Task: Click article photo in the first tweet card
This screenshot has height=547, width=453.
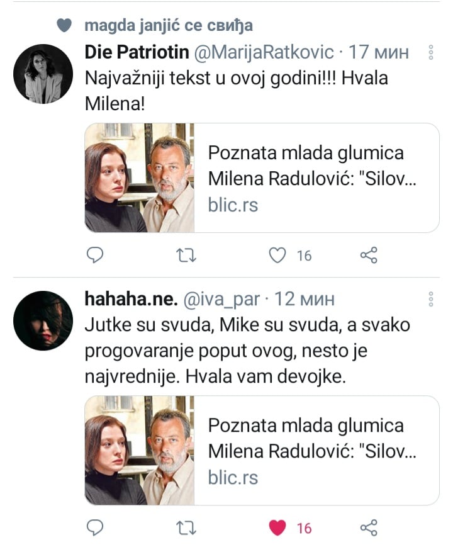Action: tap(139, 178)
